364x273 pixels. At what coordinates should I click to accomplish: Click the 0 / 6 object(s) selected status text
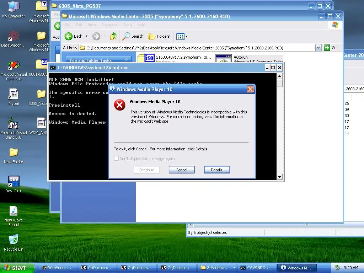tap(208, 232)
